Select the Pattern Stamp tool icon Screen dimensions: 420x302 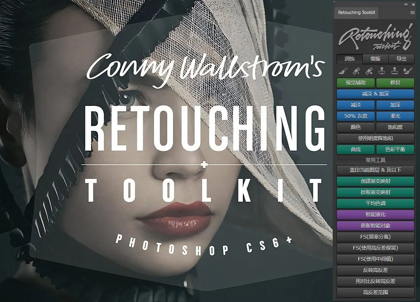click(394, 70)
